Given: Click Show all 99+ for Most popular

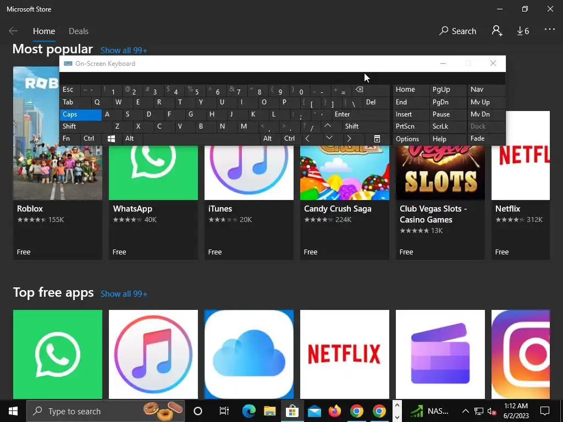Looking at the screenshot, I should coord(124,50).
